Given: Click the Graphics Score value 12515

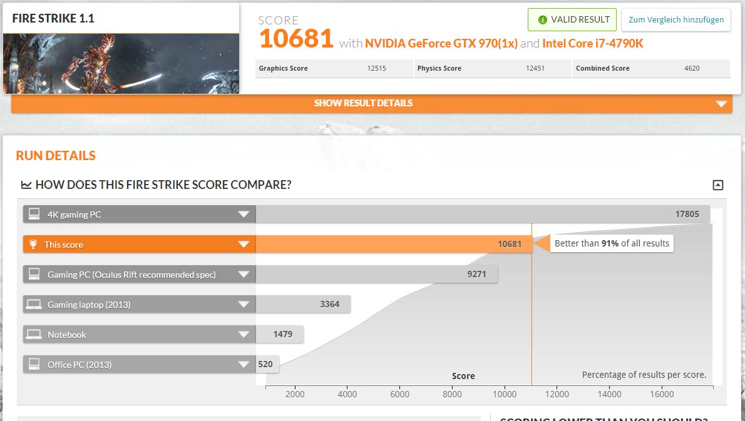Looking at the screenshot, I should [x=376, y=68].
